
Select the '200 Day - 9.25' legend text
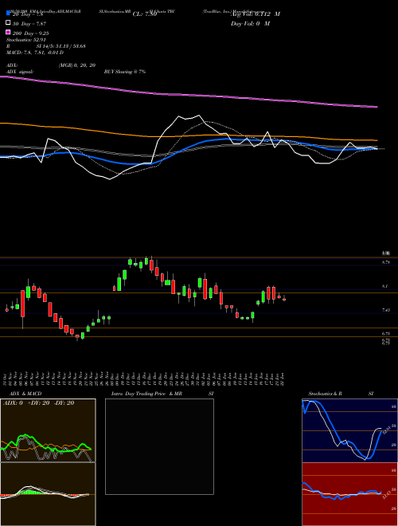click(x=31, y=33)
